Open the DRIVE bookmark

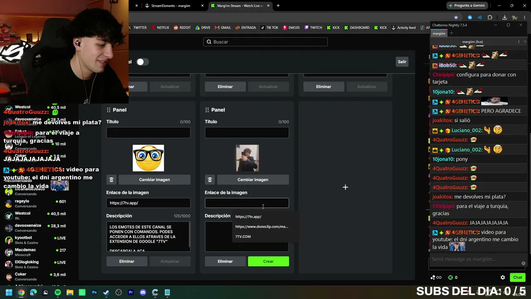[203, 27]
